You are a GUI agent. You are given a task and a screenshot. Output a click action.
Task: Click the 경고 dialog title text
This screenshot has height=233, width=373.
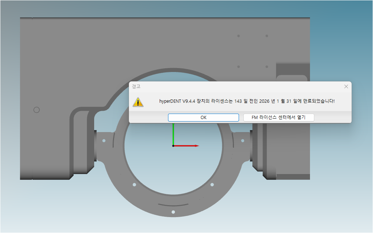[136, 86]
